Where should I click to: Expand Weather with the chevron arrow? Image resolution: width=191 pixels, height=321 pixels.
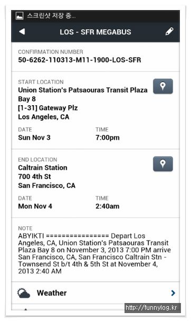click(173, 293)
